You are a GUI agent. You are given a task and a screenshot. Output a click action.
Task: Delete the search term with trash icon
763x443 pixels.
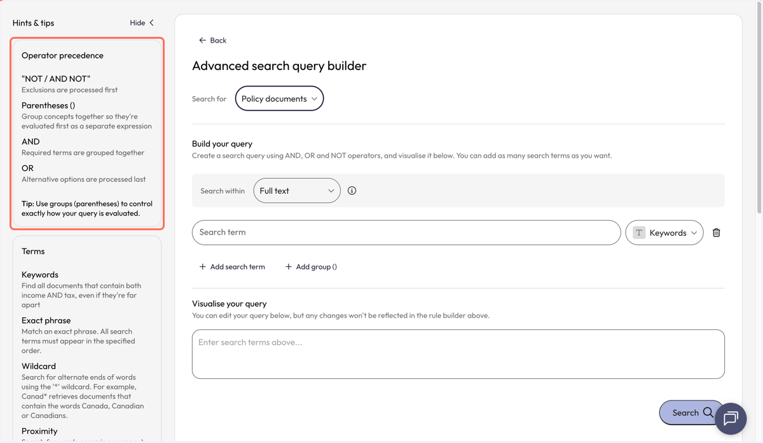pyautogui.click(x=717, y=233)
